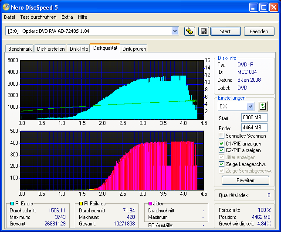Select the Diskqualität tab
The image size is (281, 232).
105,48
